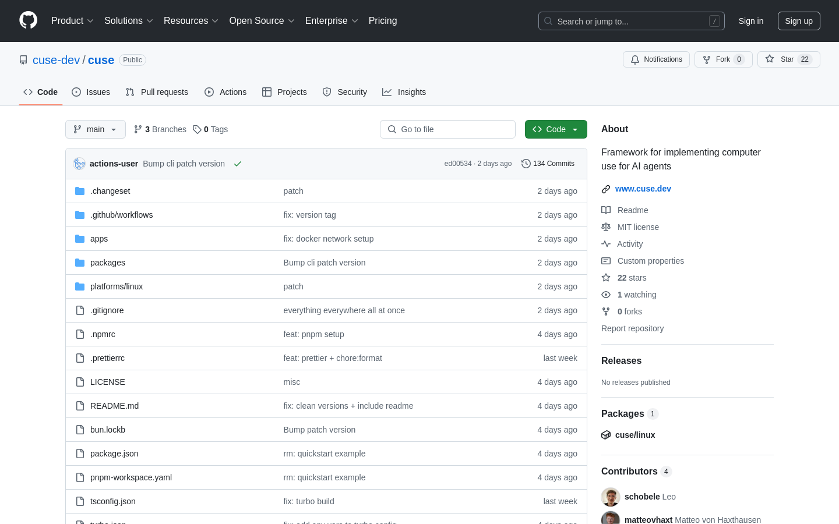Click the LICENSE file icon
The height and width of the screenshot is (524, 839).
pyautogui.click(x=80, y=382)
